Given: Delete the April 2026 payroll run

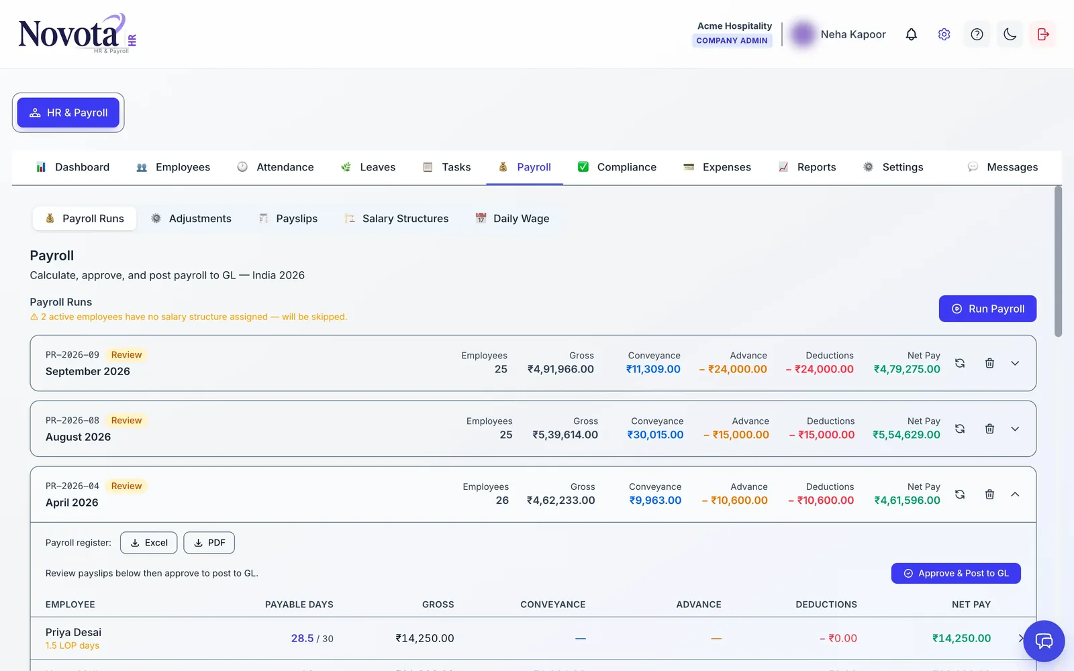Looking at the screenshot, I should coord(989,495).
